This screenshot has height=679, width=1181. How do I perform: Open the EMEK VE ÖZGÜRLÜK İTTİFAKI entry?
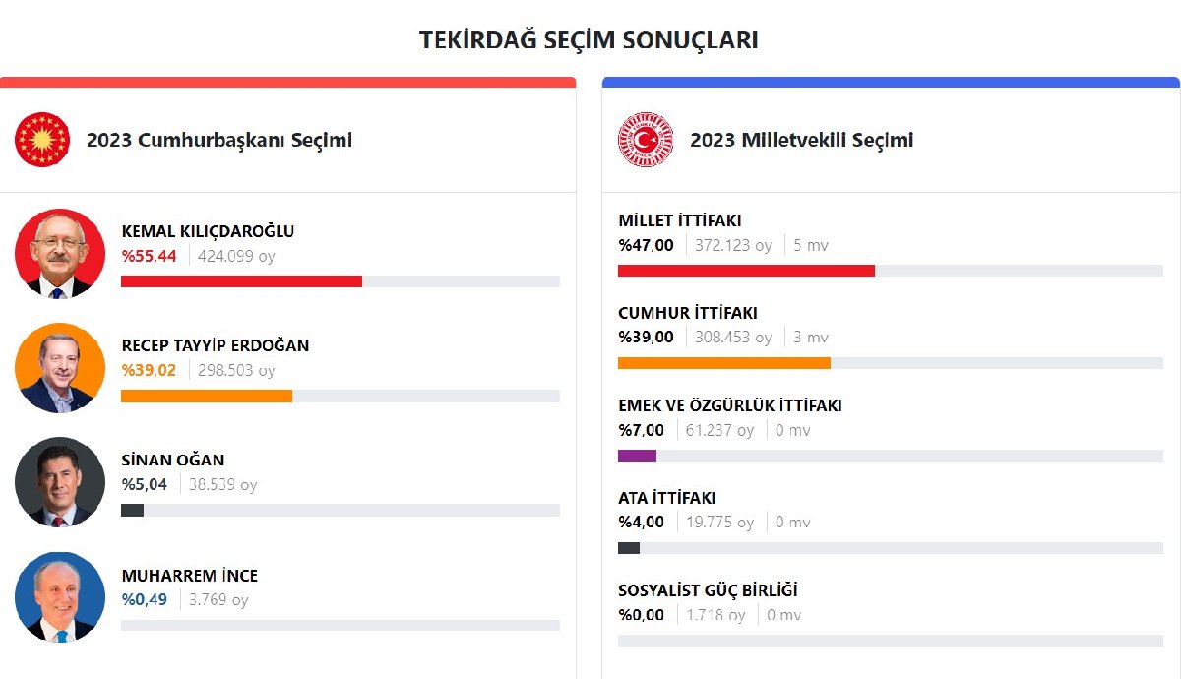point(729,405)
